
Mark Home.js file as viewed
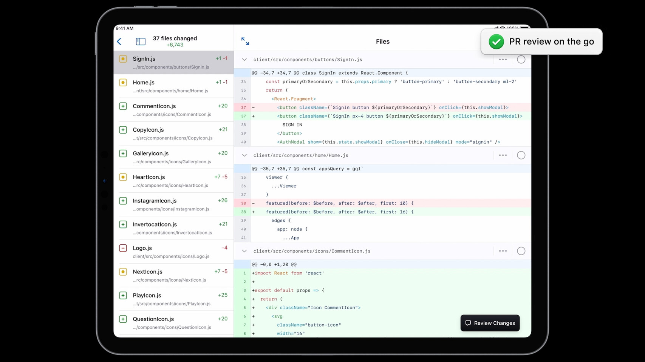click(521, 155)
